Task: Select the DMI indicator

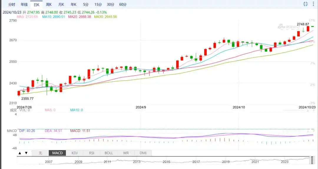Action: 143,153
